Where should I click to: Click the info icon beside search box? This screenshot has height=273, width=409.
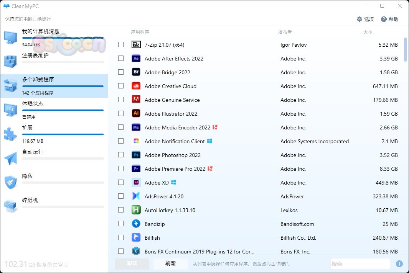(399, 264)
